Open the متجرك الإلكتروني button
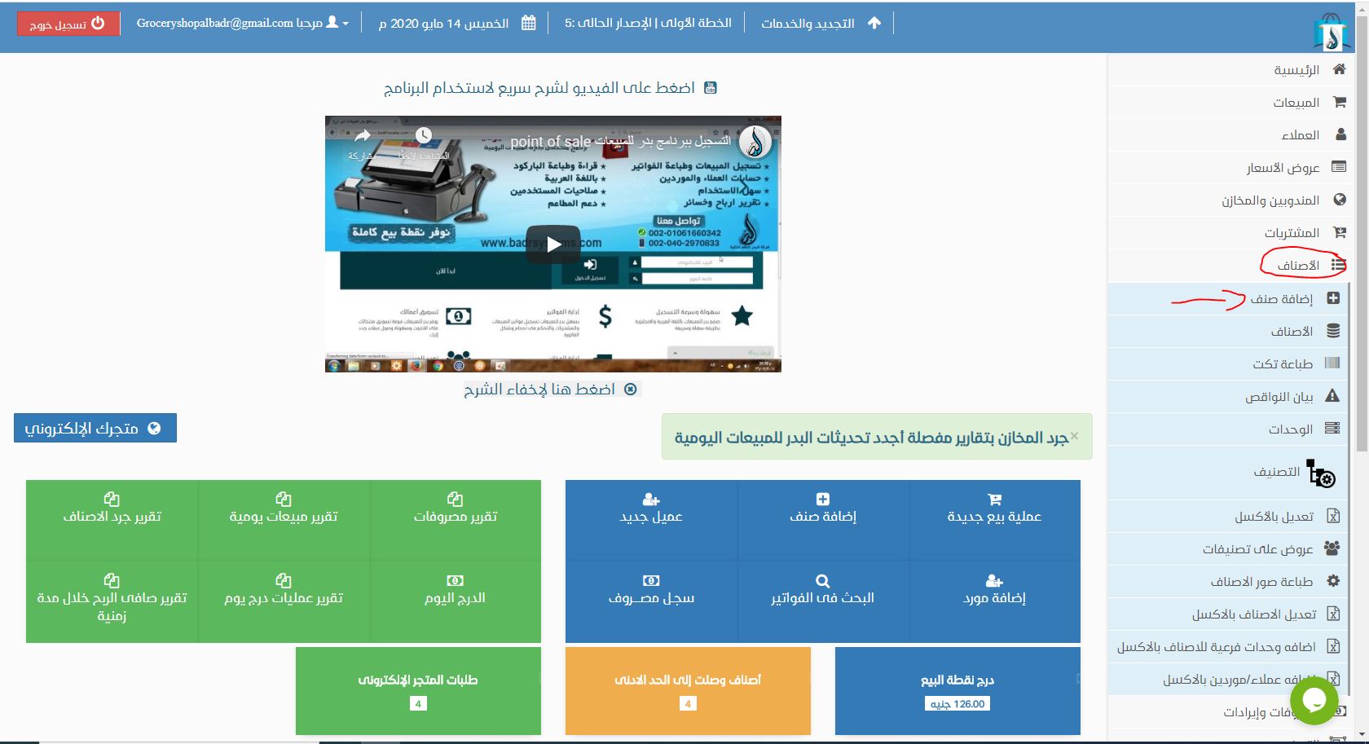Viewport: 1369px width, 744px height. [x=95, y=429]
